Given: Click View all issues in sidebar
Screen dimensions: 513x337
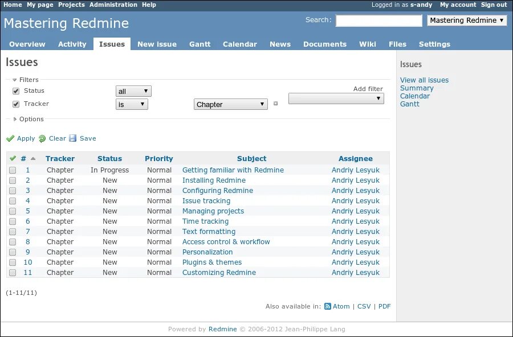Looking at the screenshot, I should (424, 80).
